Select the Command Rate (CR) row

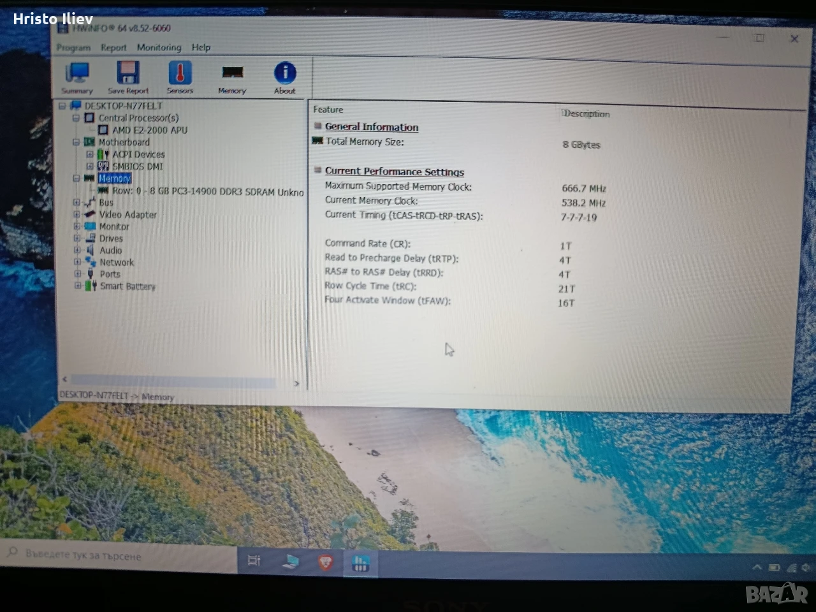(x=368, y=244)
